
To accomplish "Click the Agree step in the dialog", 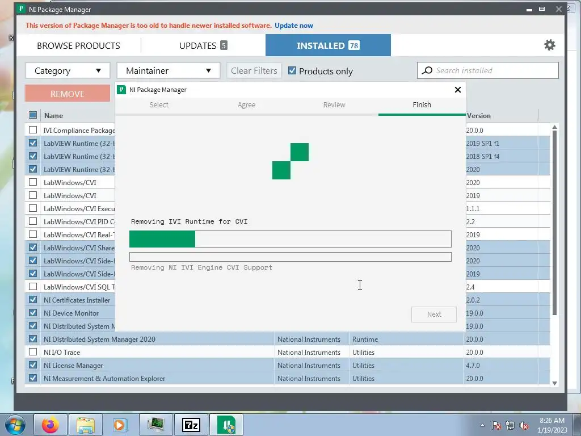I will 246,105.
